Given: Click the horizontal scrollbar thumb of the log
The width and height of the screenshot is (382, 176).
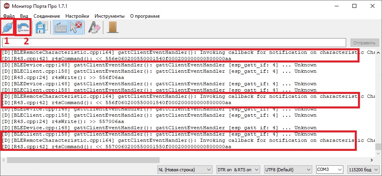Looking at the screenshot, I should point(83,160).
